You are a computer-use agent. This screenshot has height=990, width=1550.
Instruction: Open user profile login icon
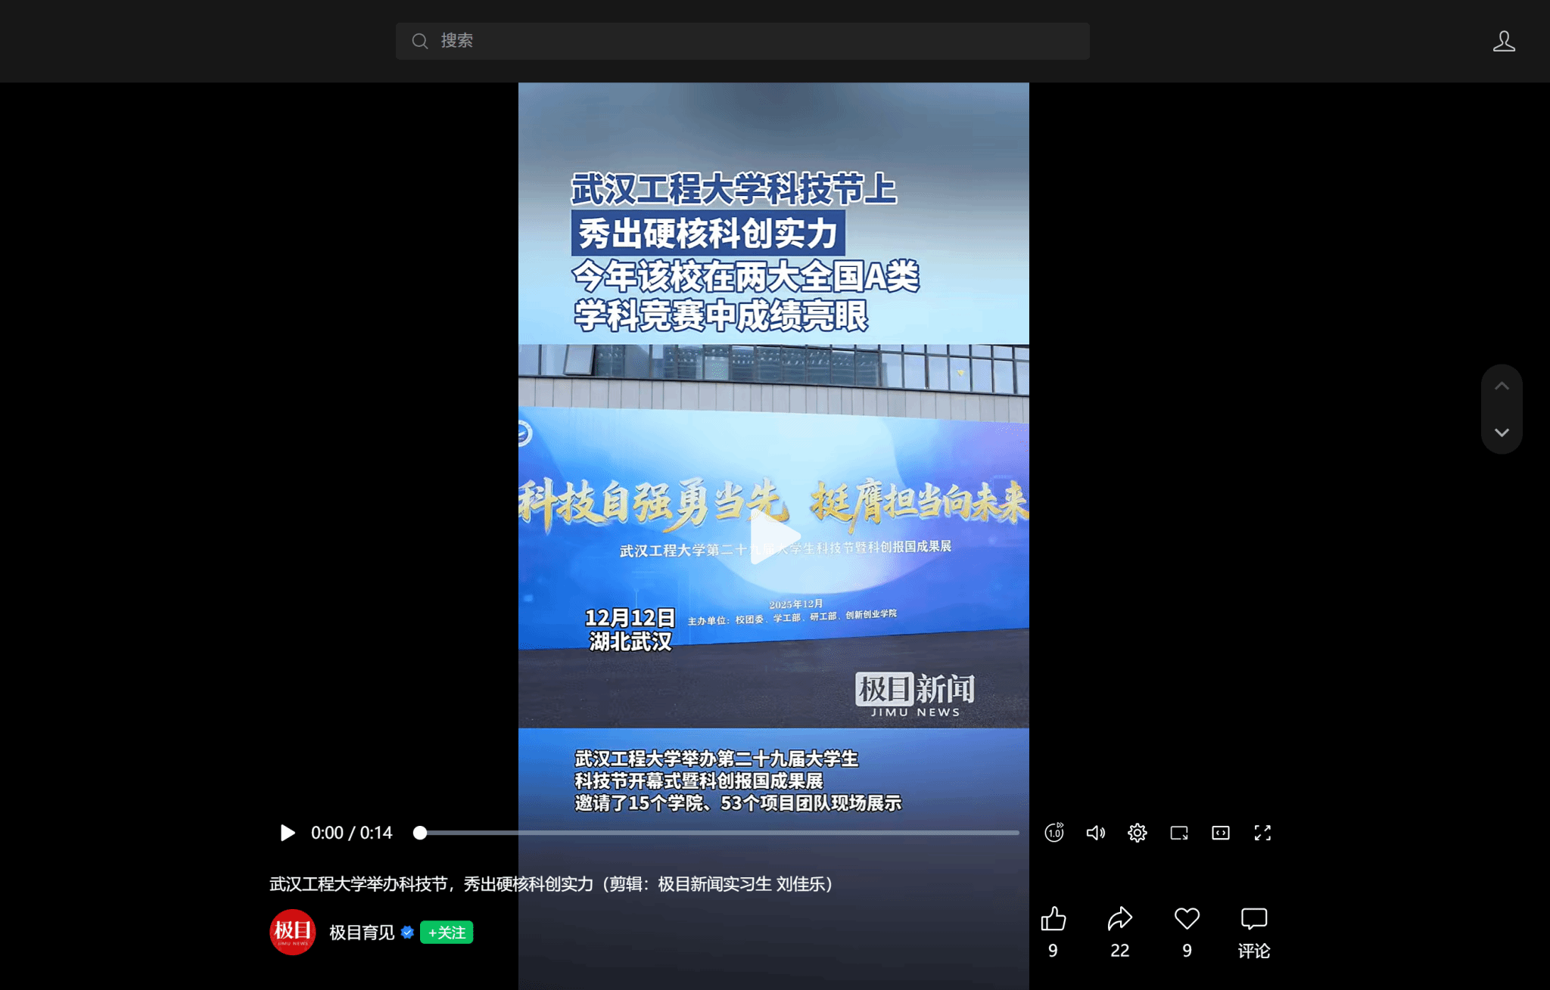point(1504,41)
